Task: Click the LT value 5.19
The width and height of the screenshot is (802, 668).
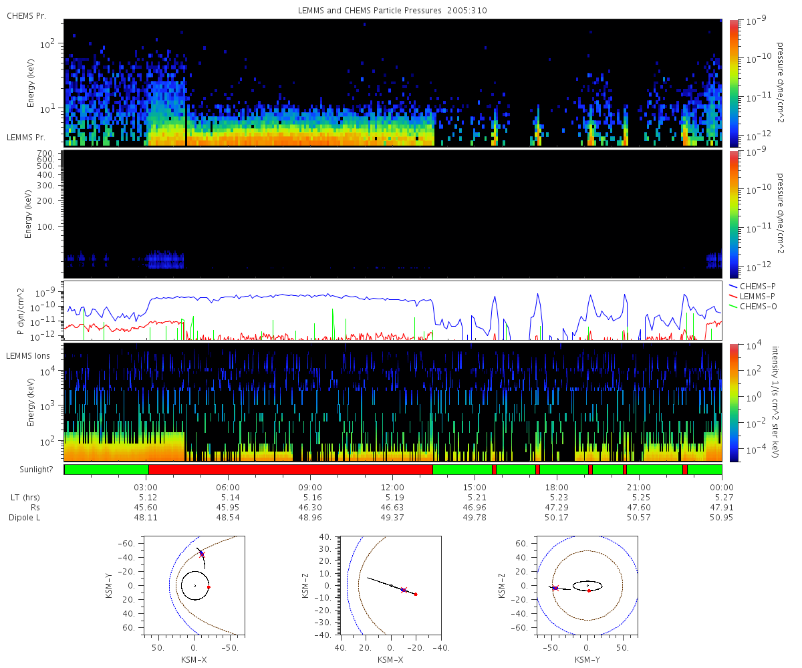Action: [394, 498]
